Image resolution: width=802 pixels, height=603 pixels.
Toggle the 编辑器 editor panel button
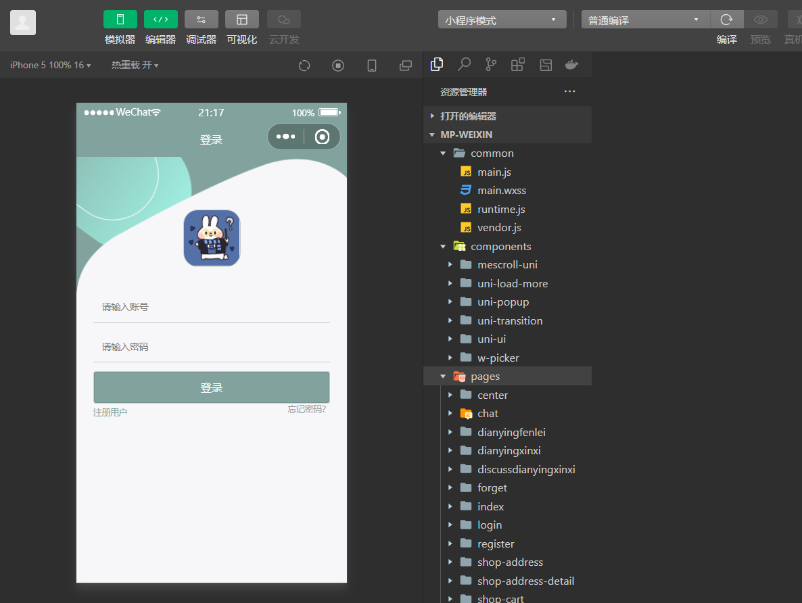[x=161, y=20]
